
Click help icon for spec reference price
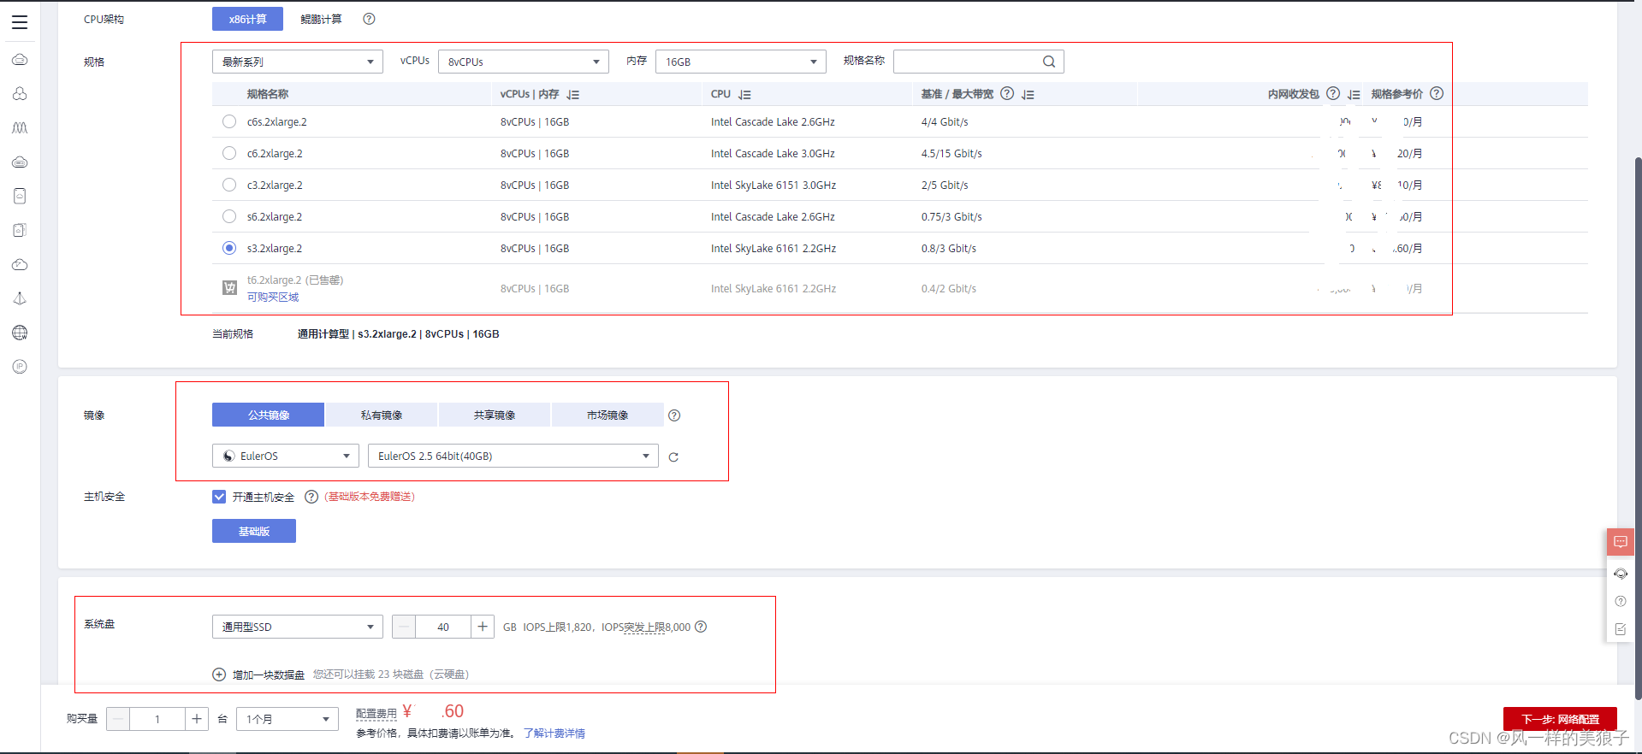click(1437, 94)
